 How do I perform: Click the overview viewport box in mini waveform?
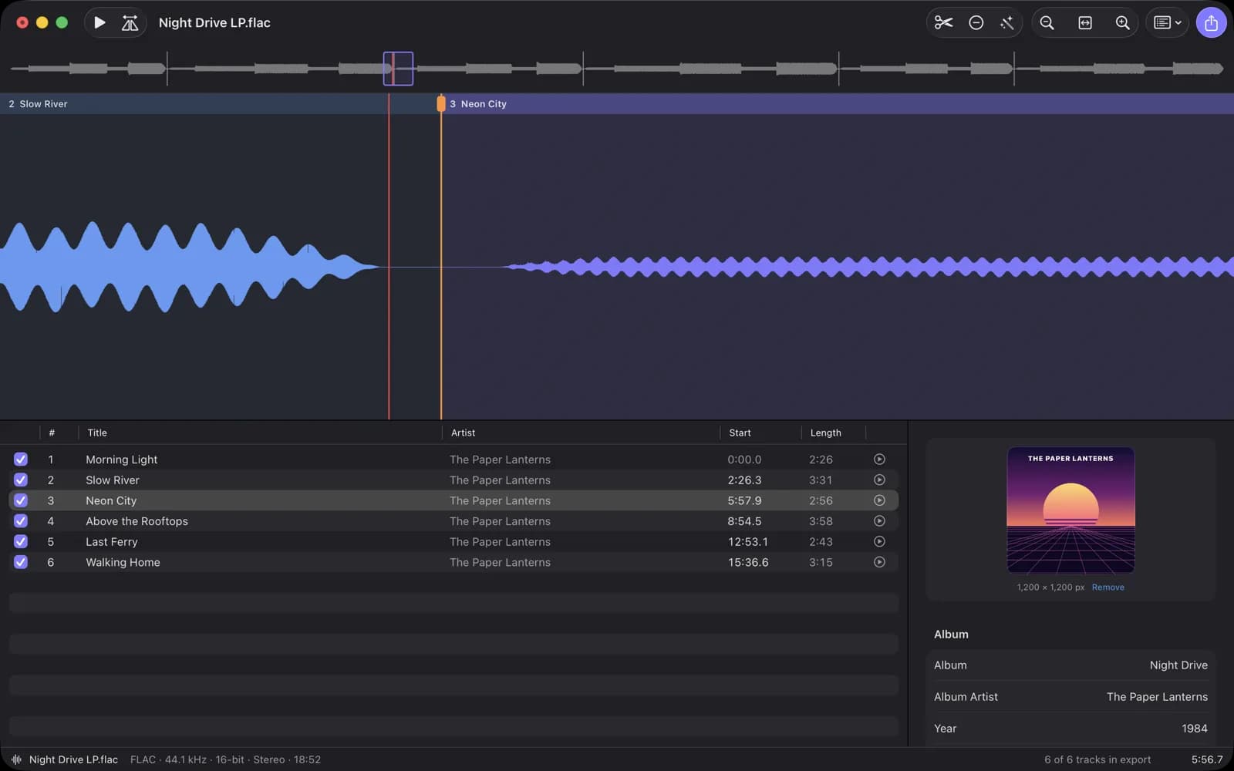pos(398,69)
